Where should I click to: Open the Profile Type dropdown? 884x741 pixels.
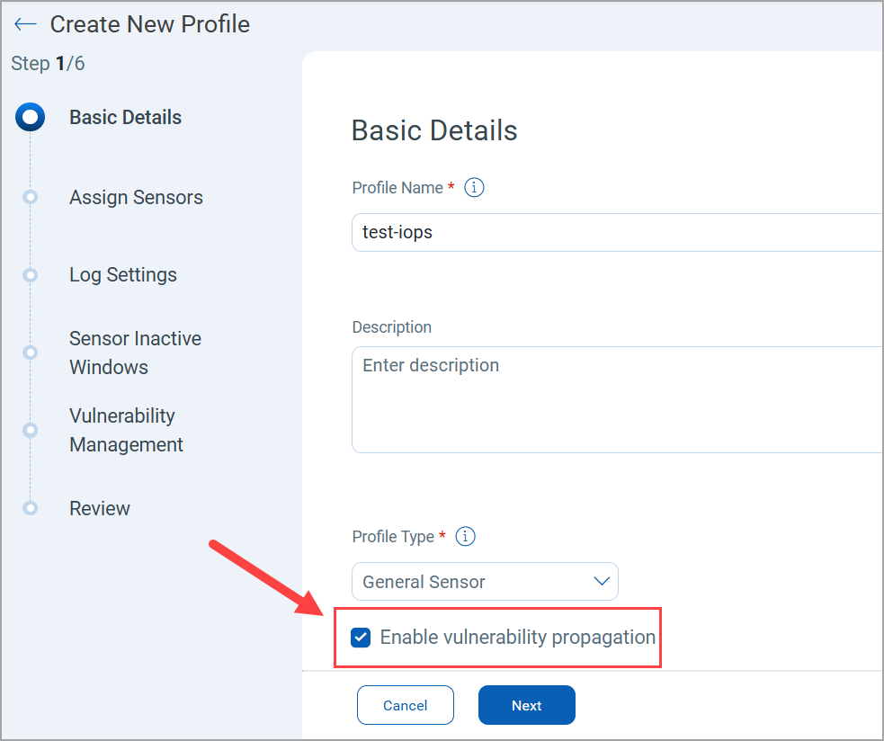coord(485,582)
